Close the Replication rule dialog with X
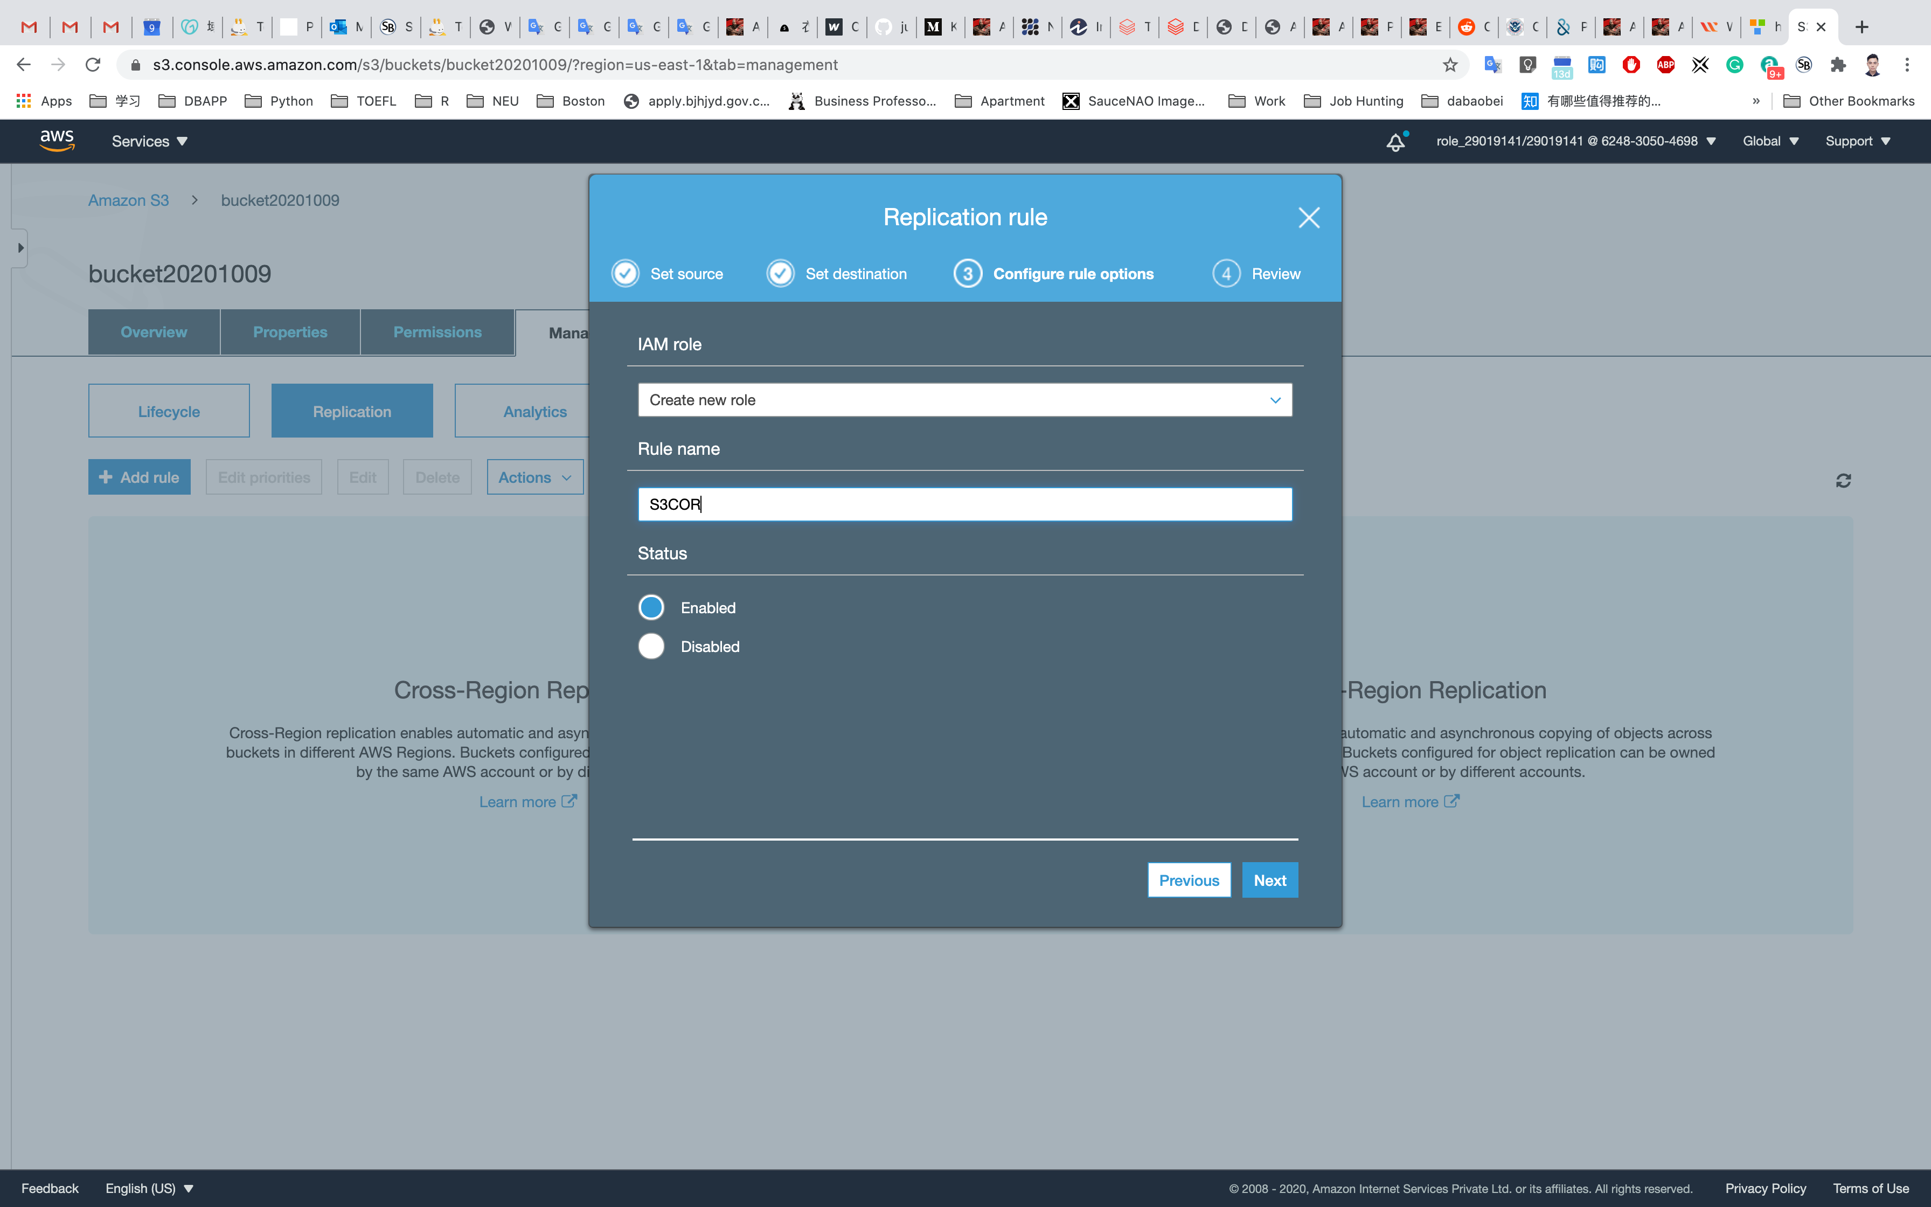 [x=1309, y=217]
